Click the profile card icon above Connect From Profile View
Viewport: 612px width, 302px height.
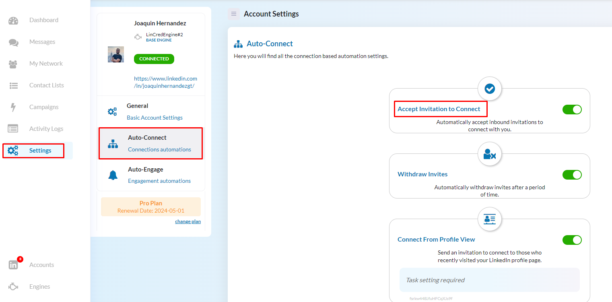click(490, 219)
